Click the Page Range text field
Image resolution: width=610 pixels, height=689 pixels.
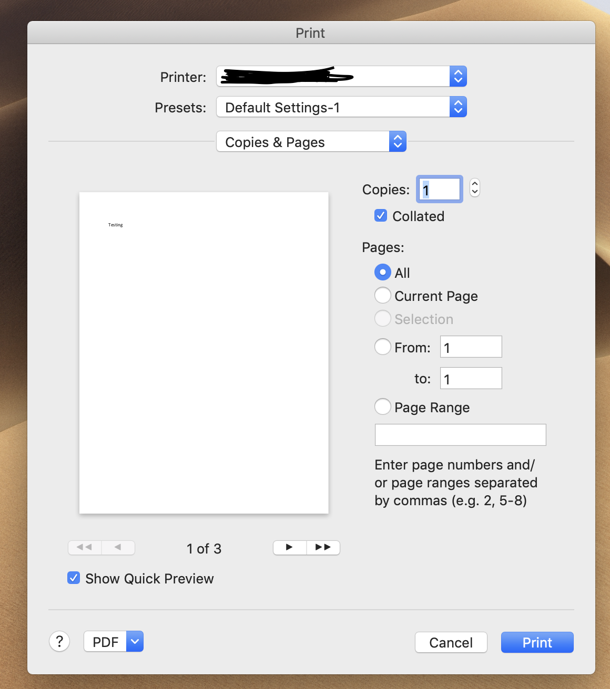(460, 435)
